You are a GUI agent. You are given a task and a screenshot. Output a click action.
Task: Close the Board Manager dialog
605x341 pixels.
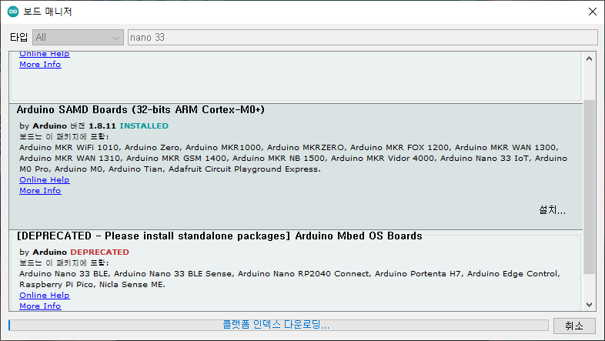click(593, 12)
